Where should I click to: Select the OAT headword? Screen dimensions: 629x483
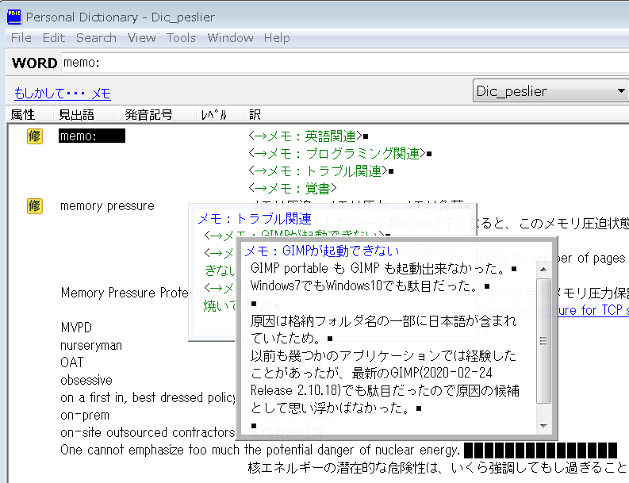pyautogui.click(x=72, y=362)
